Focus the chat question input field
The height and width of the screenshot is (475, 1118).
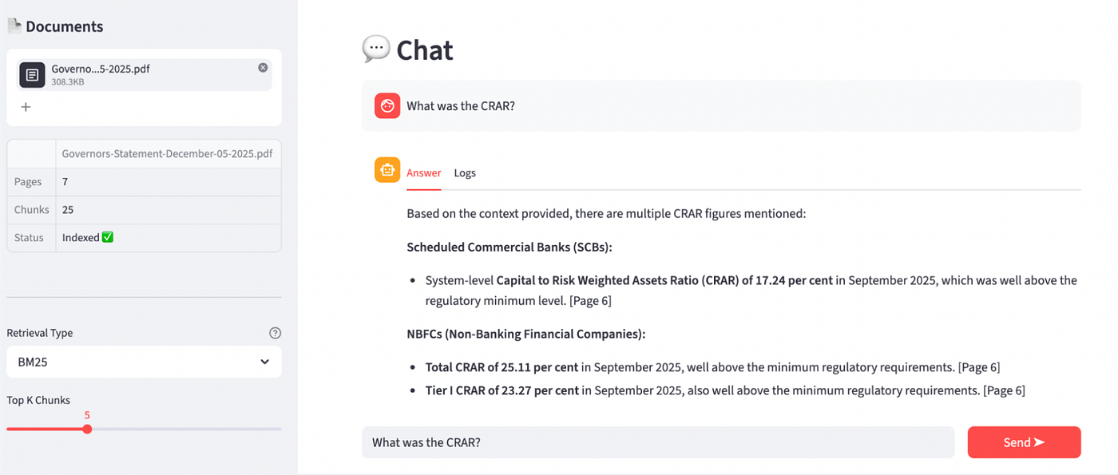(x=658, y=442)
